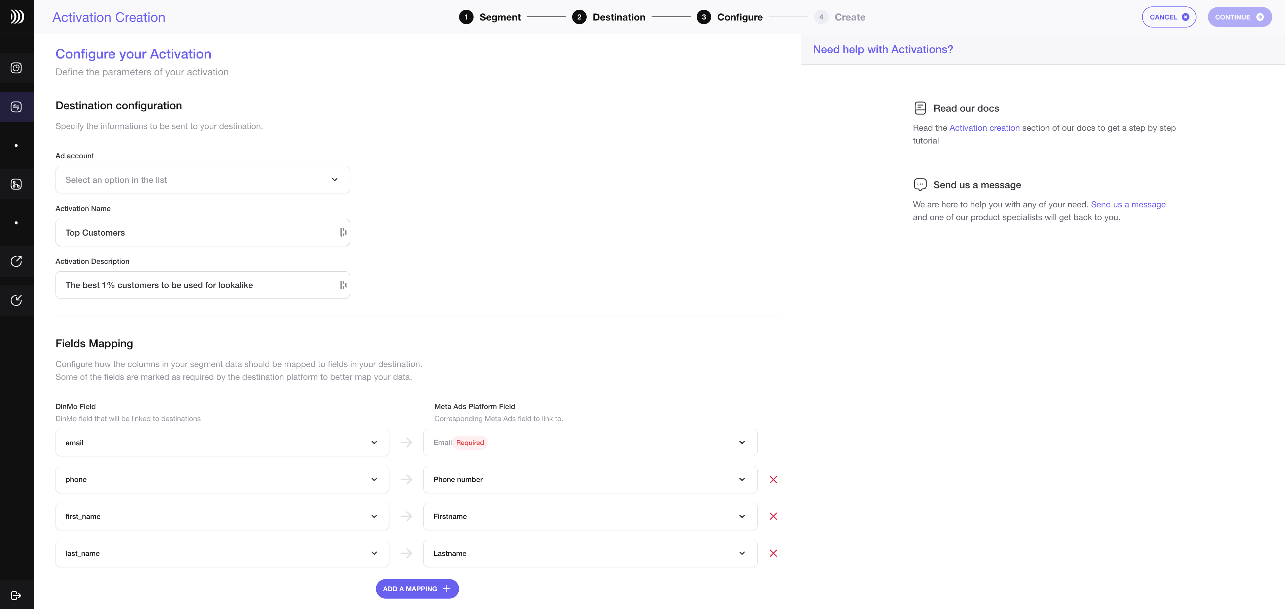Viewport: 1285px width, 609px height.
Task: Go to the Segment step
Action: 490,17
